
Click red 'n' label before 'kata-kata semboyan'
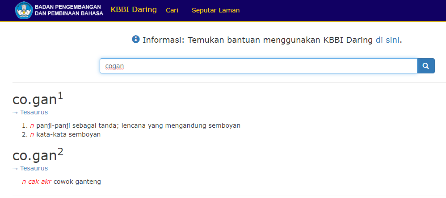click(x=32, y=135)
